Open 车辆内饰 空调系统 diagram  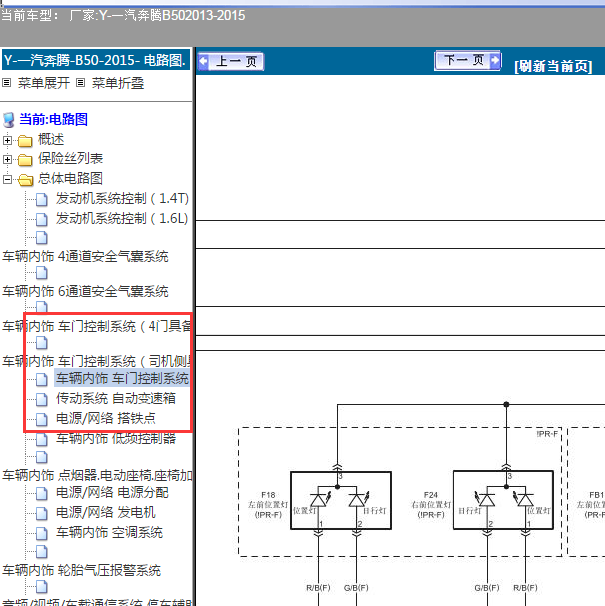coord(110,533)
